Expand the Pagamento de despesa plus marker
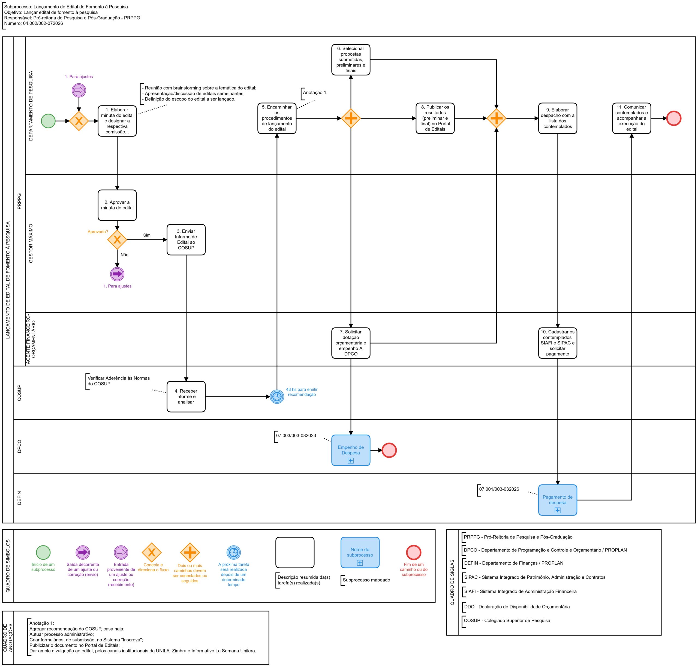Viewport: 698px width, 667px height. [x=558, y=510]
